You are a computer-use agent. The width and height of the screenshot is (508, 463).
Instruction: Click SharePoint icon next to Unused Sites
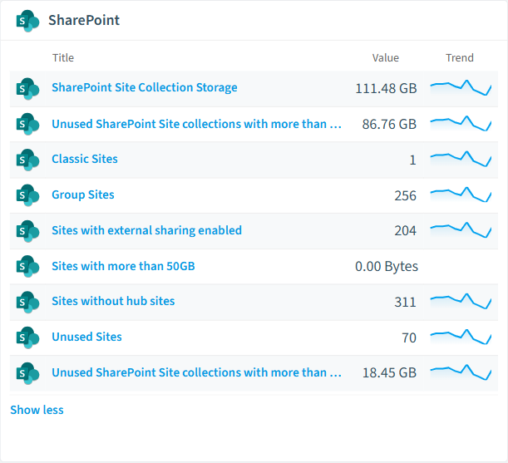(28, 337)
